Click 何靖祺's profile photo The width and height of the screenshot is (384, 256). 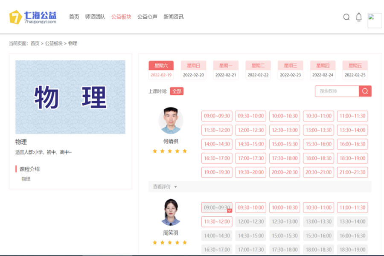click(171, 120)
